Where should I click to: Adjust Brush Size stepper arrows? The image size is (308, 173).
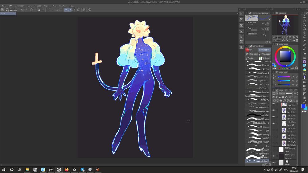[x=265, y=24]
